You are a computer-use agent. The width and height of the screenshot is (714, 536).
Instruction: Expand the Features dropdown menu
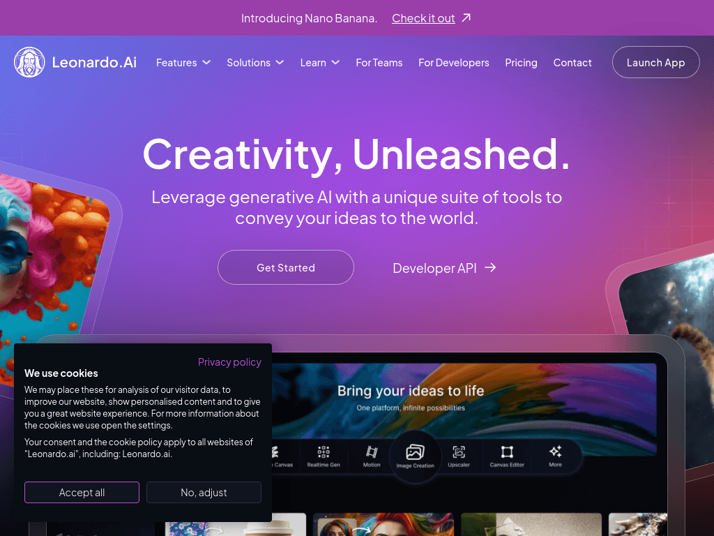183,62
